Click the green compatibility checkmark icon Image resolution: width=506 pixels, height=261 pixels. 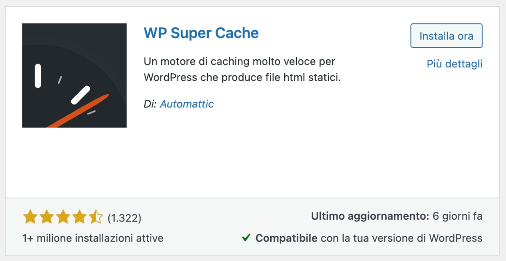[x=247, y=238]
